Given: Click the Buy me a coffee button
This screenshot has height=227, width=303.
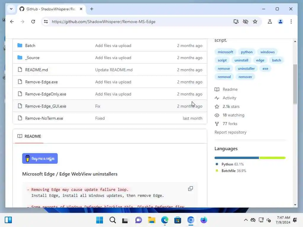Looking at the screenshot, I should click(40, 158).
